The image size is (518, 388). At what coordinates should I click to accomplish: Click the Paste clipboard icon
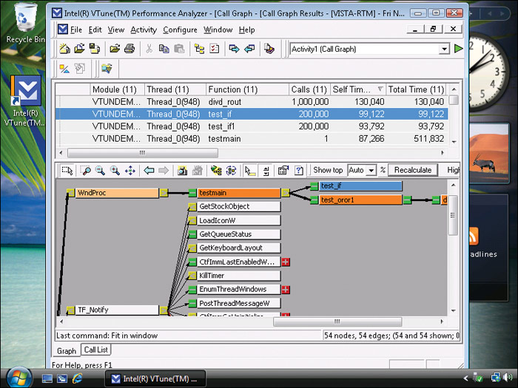coord(179,49)
